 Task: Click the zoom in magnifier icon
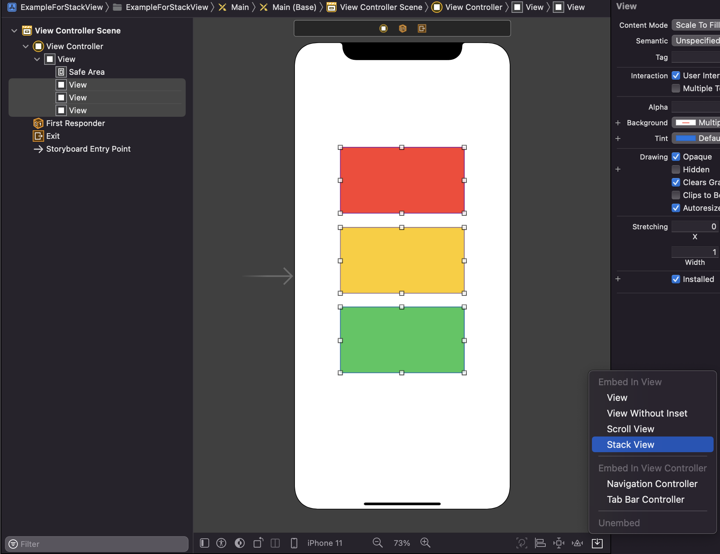[425, 543]
